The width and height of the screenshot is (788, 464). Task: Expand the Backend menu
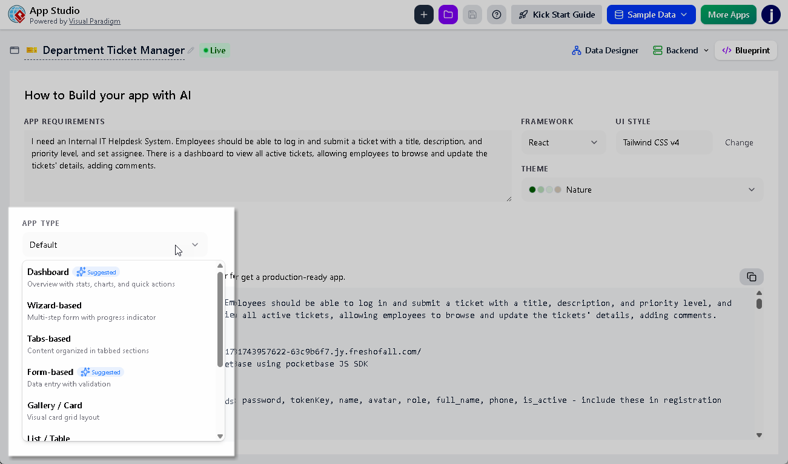tap(681, 50)
